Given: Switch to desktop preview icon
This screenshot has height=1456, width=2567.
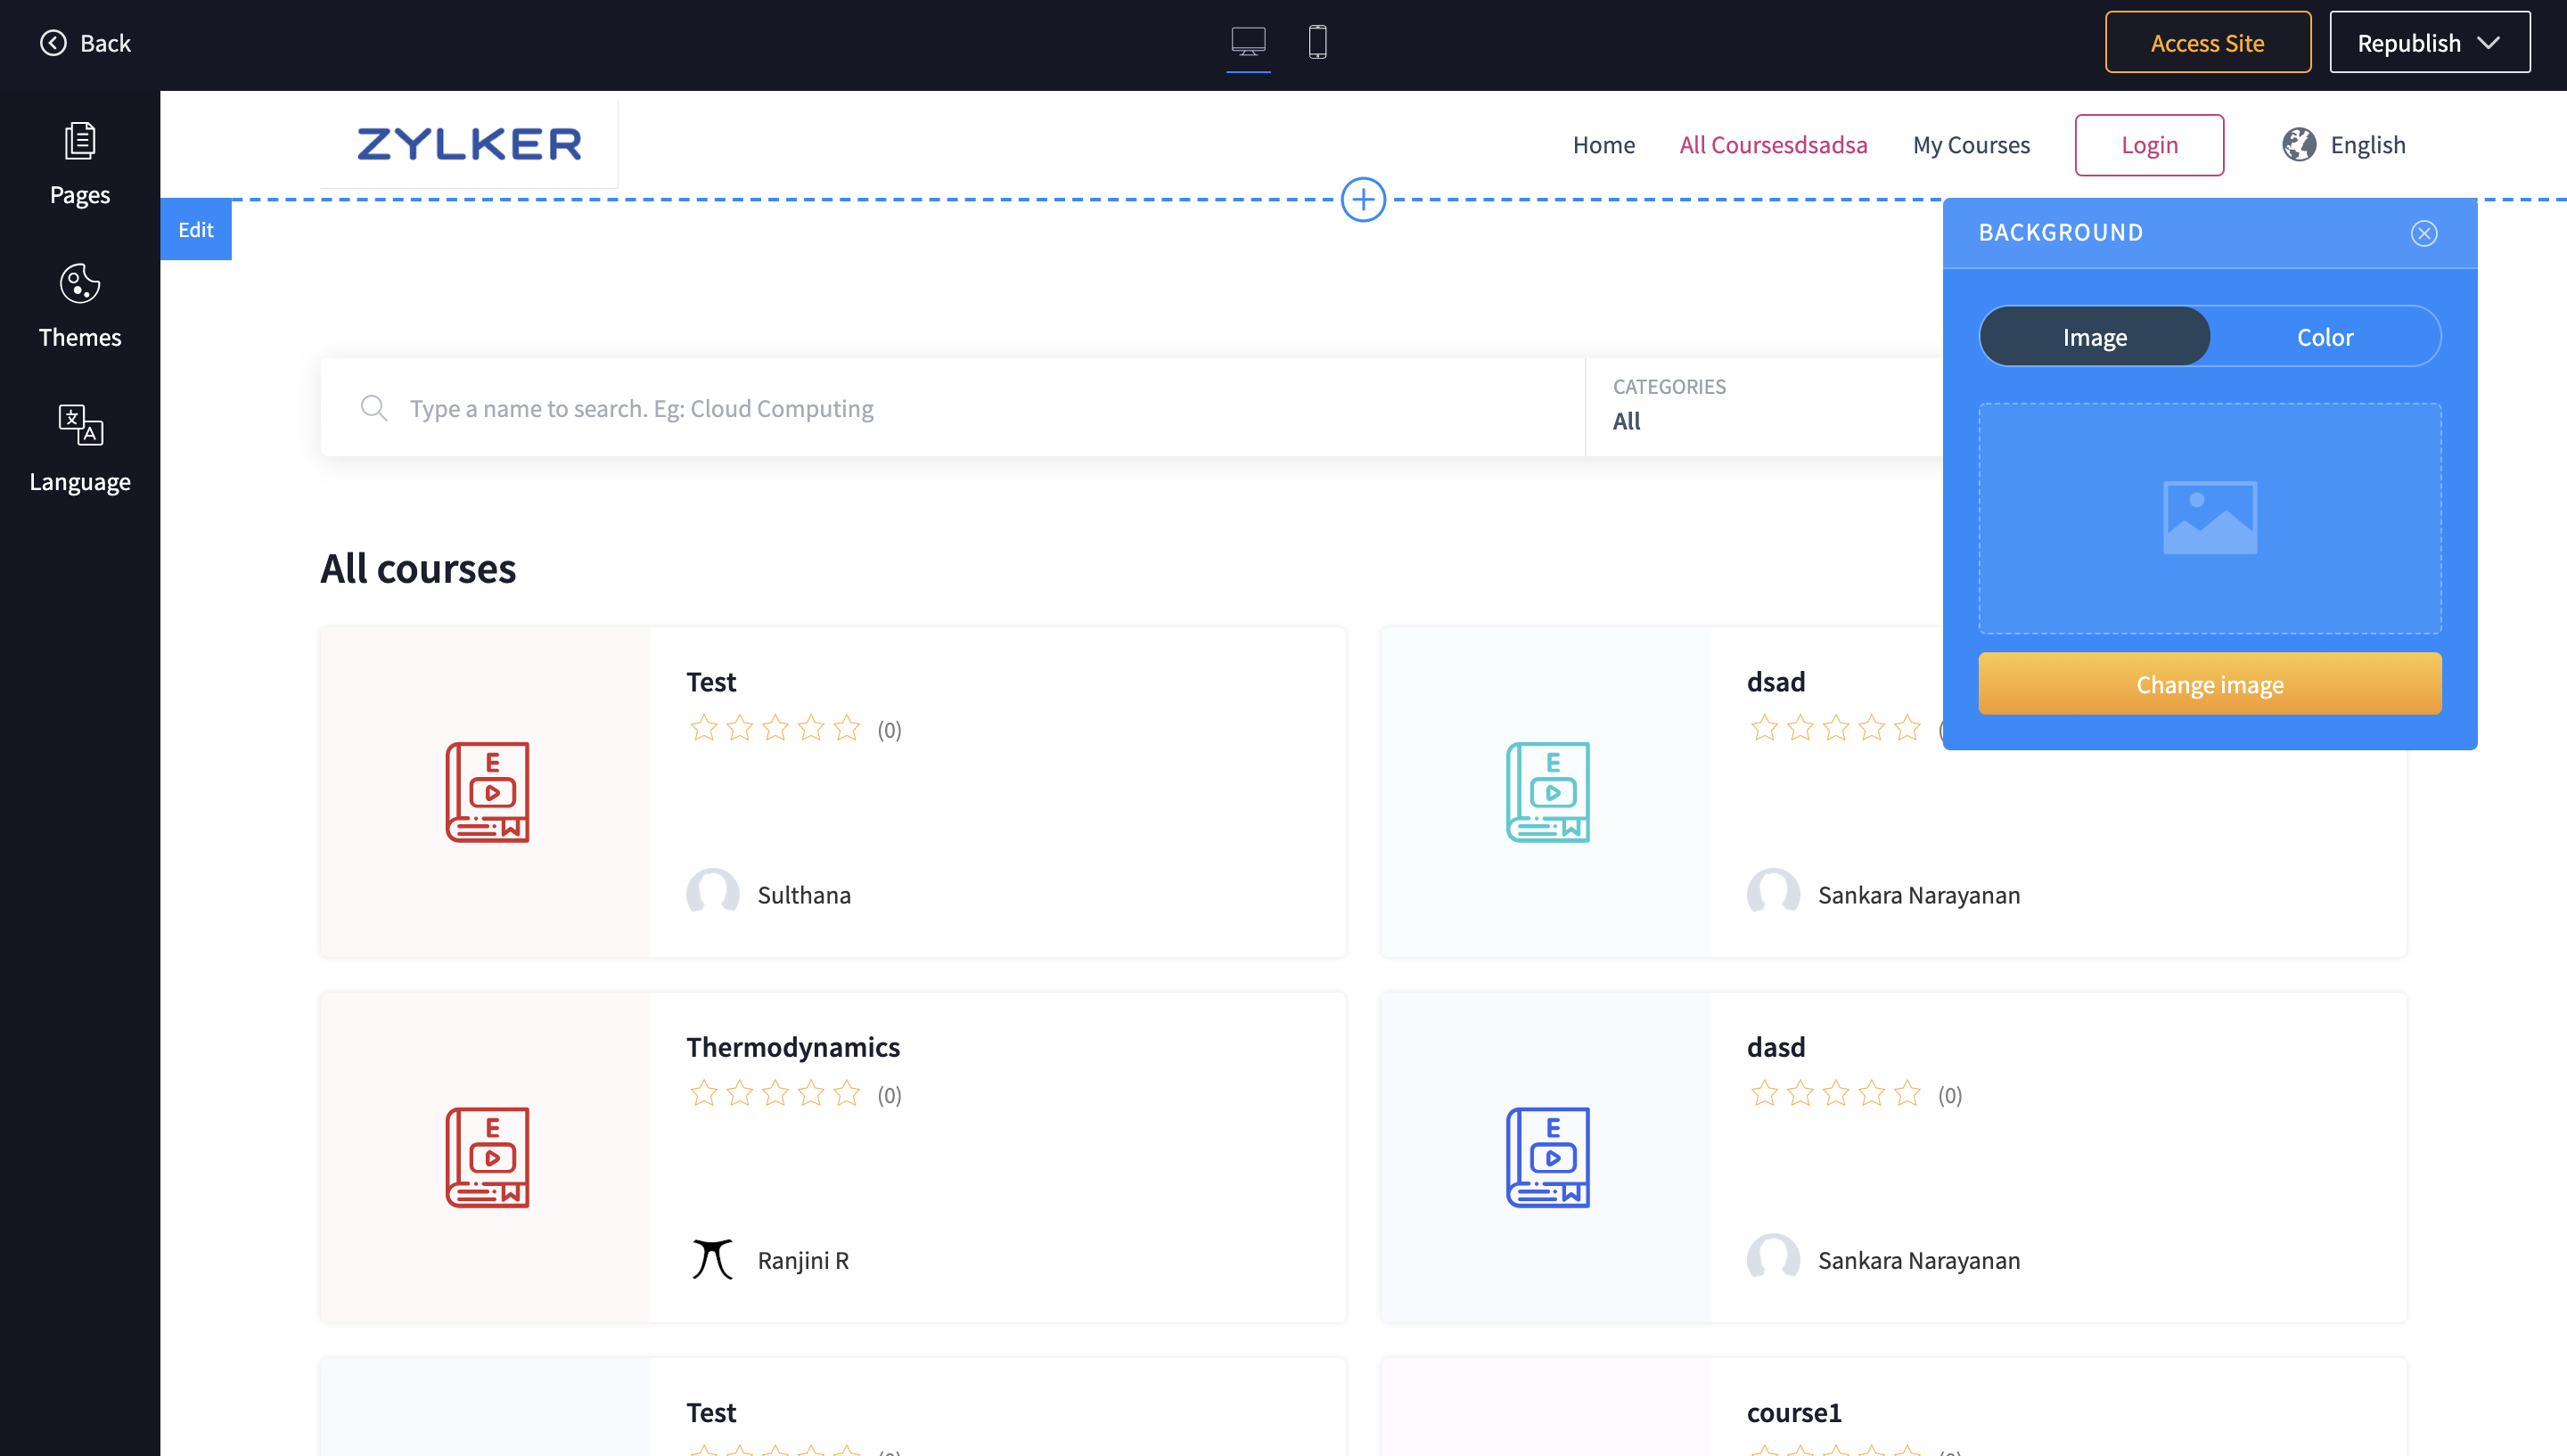Looking at the screenshot, I should 1248,42.
